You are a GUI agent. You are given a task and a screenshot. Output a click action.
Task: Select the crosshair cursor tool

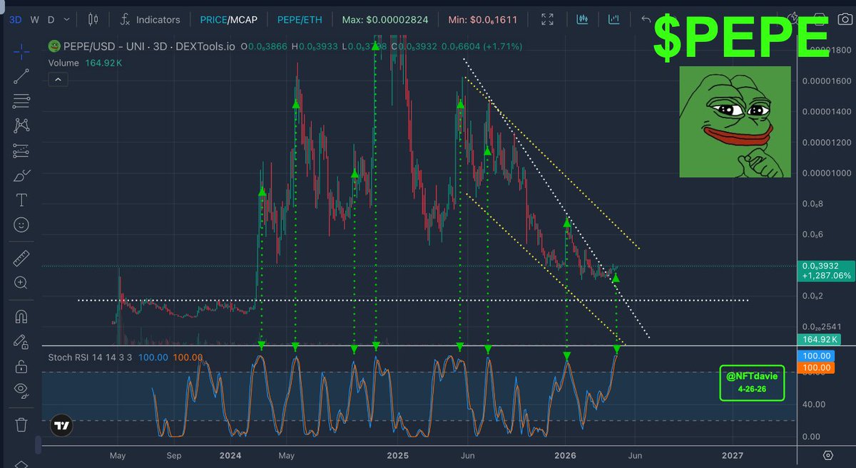pos(21,50)
